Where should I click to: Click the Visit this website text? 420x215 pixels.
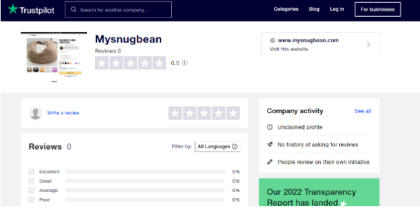(x=289, y=49)
